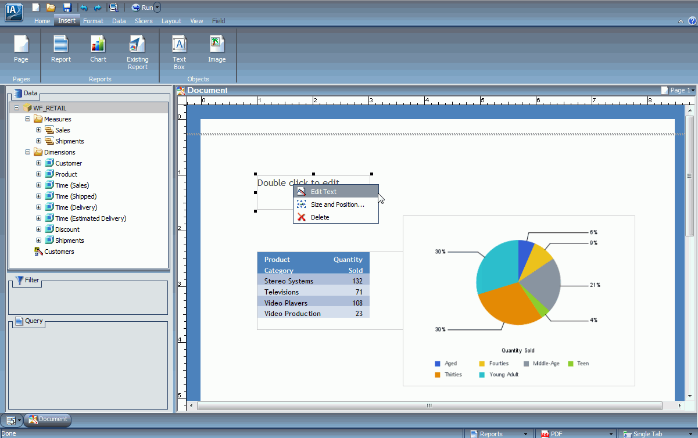Viewport: 698px width, 438px height.
Task: Choose Size and Position from context menu
Action: [336, 204]
